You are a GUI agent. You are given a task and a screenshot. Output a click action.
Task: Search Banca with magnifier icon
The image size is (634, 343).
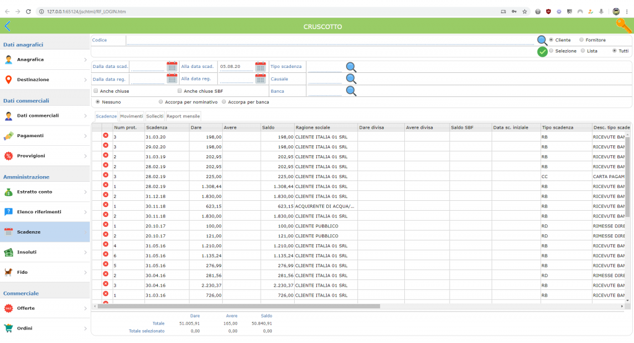(x=351, y=91)
